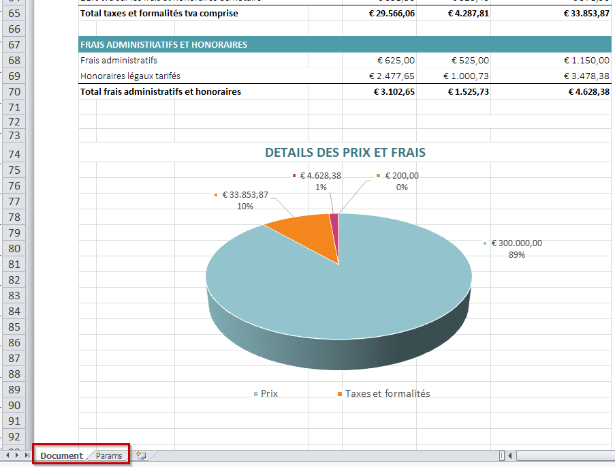Select row 92 via its row header
Screen dimensions: 615x467
(x=14, y=437)
